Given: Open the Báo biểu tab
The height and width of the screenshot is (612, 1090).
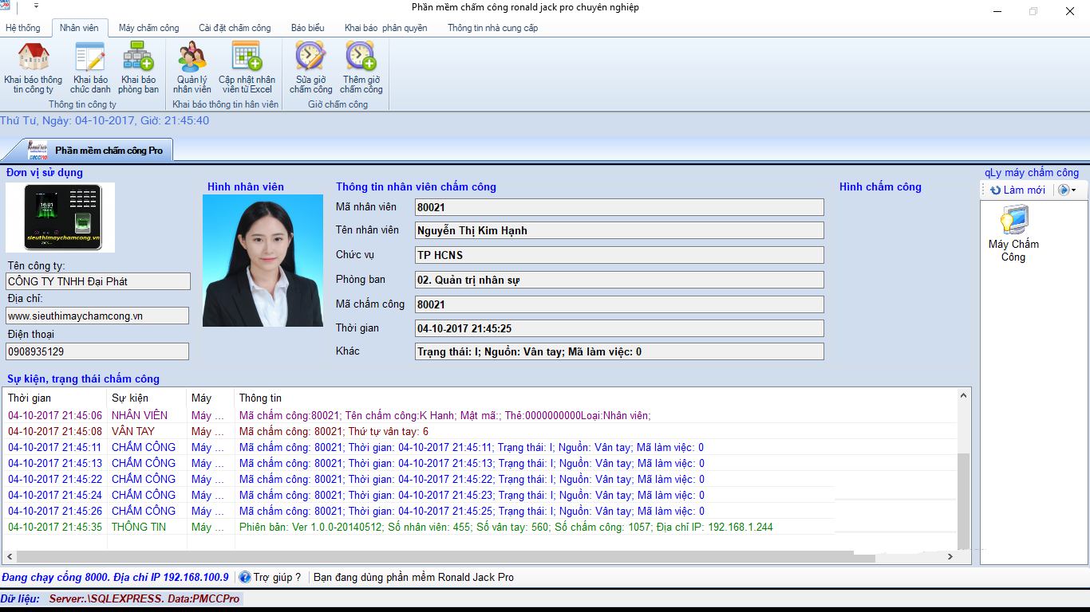Looking at the screenshot, I should (x=307, y=28).
